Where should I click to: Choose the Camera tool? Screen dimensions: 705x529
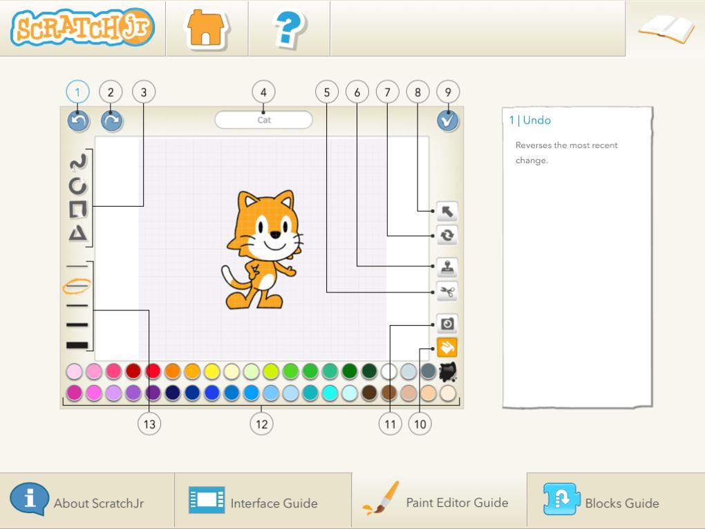[447, 324]
